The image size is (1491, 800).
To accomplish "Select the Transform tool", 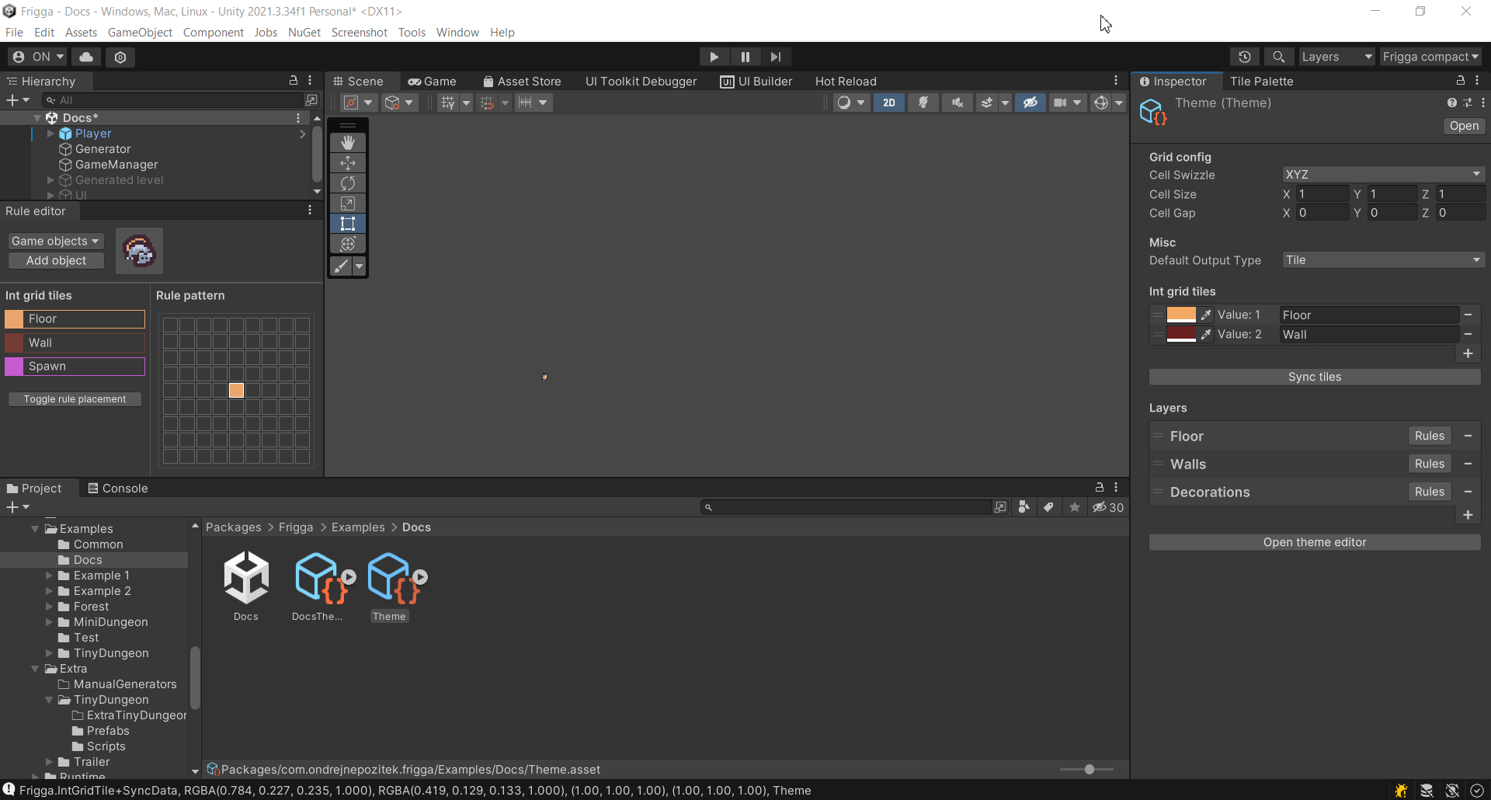I will pos(348,243).
